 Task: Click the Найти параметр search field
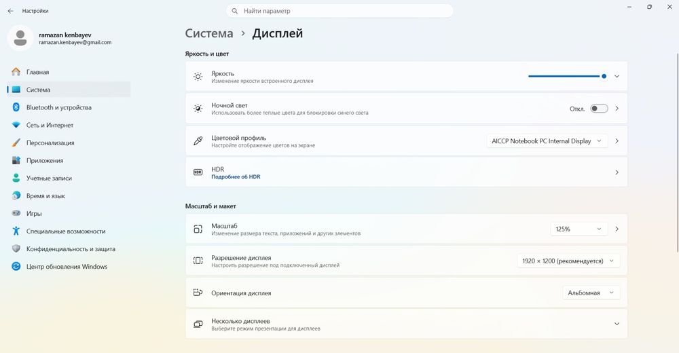point(339,11)
